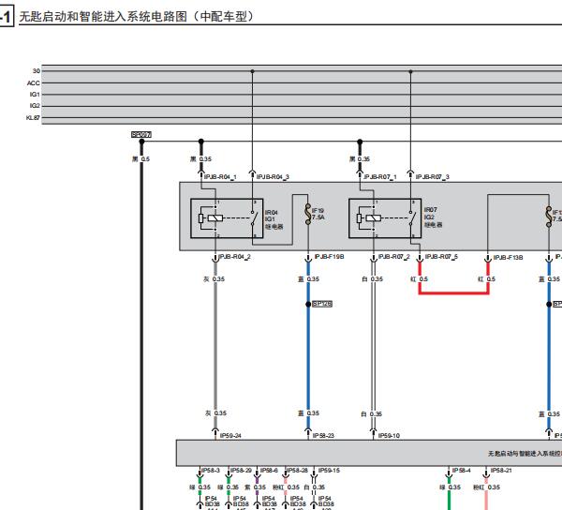Click the IR04 relay switch contact symbol
This screenshot has width=562, height=510.
pyautogui.click(x=254, y=217)
